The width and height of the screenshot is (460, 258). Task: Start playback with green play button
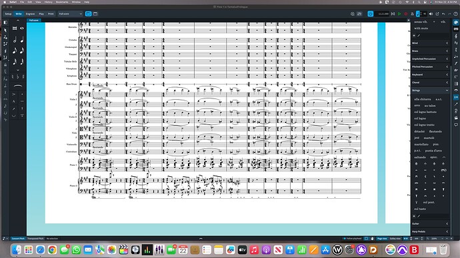pyautogui.click(x=399, y=14)
